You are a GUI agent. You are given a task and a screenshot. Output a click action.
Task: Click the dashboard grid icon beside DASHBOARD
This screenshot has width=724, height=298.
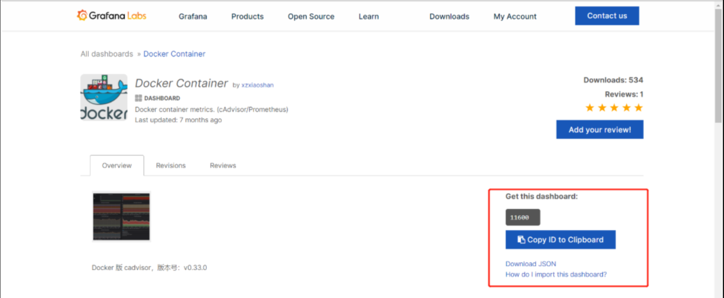click(138, 98)
